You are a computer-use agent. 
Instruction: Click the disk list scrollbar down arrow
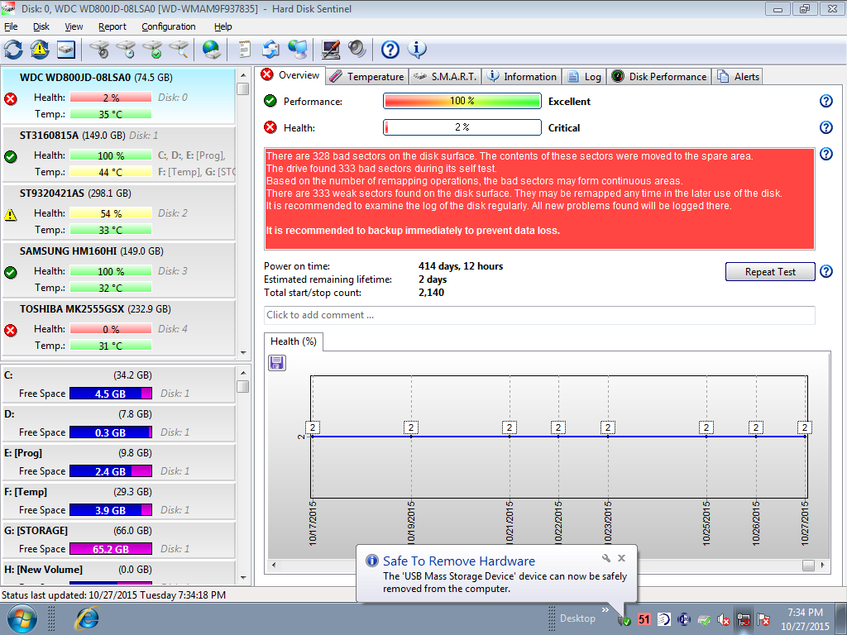243,353
